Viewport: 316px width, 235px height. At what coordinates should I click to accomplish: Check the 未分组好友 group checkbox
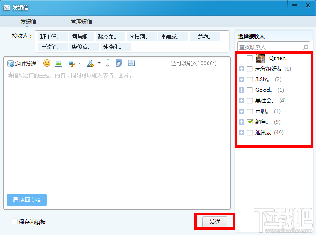250,69
